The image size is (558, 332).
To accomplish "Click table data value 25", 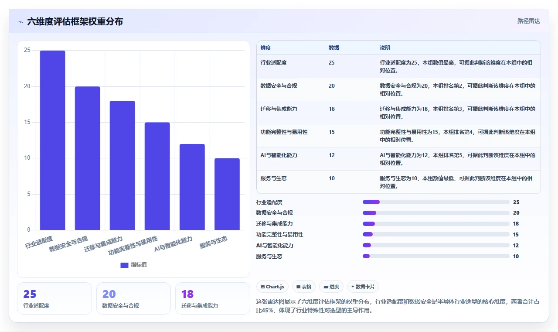I will click(332, 63).
